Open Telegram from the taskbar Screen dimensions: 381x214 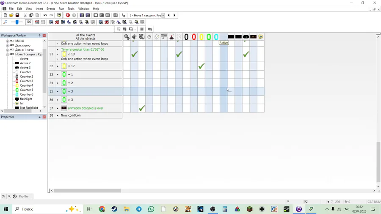[x=139, y=209]
